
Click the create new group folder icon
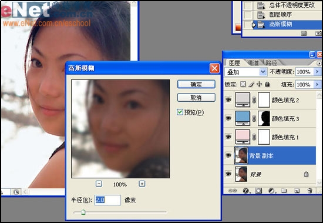click(284, 191)
